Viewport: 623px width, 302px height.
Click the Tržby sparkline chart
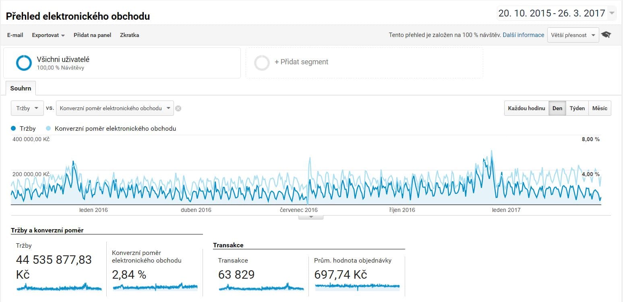(59, 287)
